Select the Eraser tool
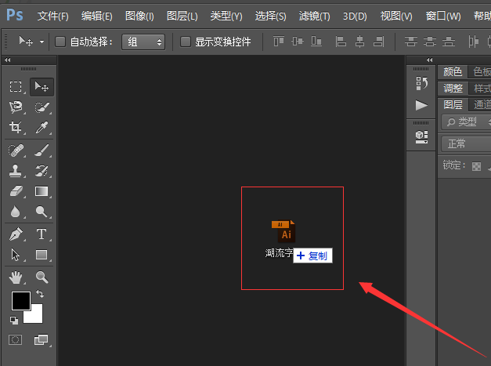Screen dimensions: 491x366 (x=16, y=190)
